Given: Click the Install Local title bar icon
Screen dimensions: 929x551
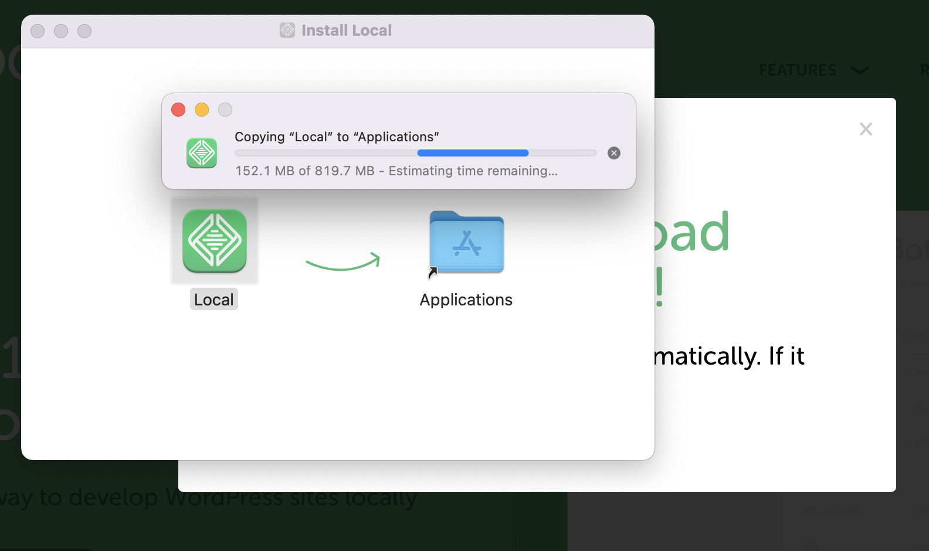Looking at the screenshot, I should (x=287, y=30).
